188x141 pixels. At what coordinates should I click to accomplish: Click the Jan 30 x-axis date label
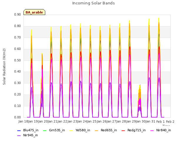tap(141, 122)
